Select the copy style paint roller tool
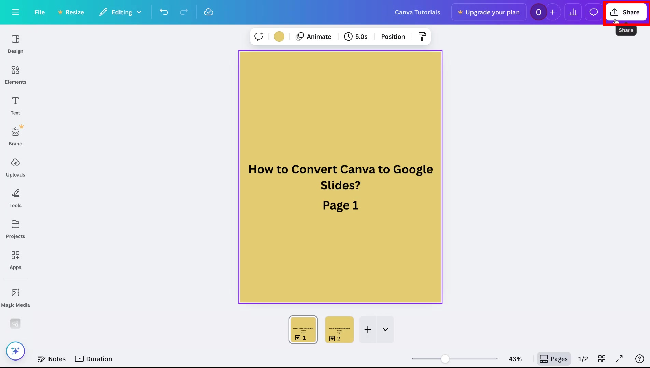650x368 pixels. point(422,36)
